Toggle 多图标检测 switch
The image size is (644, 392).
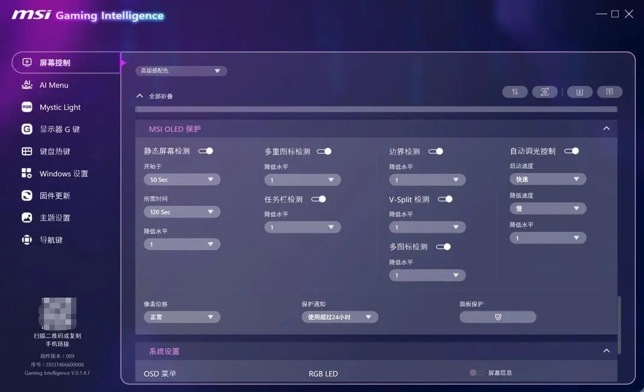(x=444, y=247)
